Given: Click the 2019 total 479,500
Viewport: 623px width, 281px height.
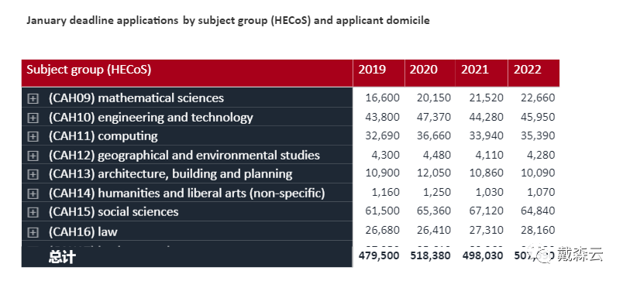Looking at the screenshot, I should click(x=379, y=255).
